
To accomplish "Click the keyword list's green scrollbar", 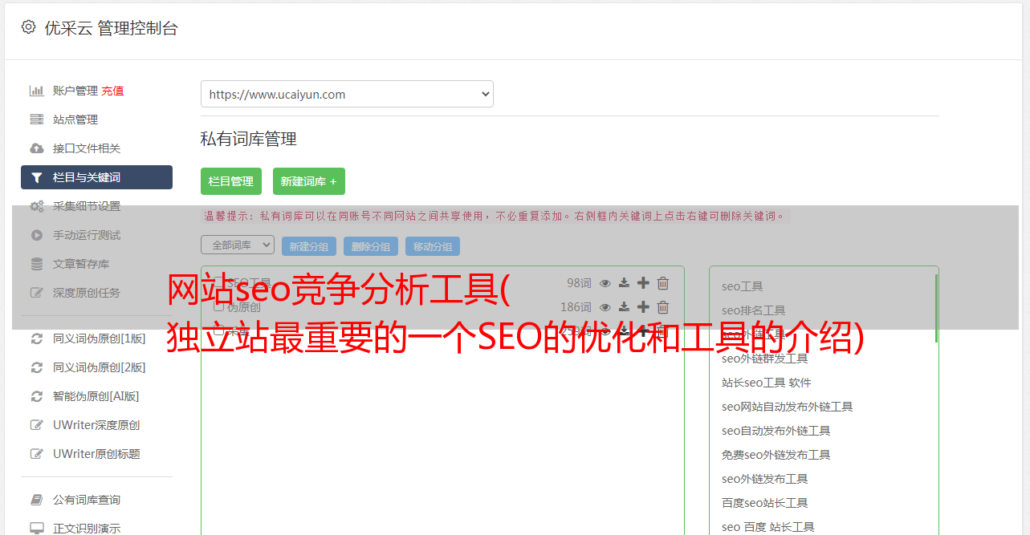I will coord(936,308).
